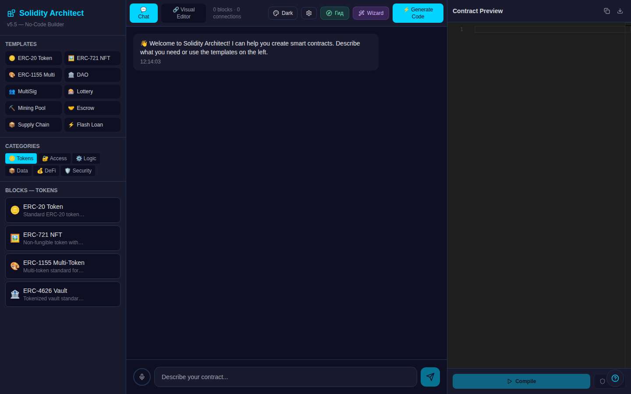Click the Compile button
The width and height of the screenshot is (631, 394).
521,381
